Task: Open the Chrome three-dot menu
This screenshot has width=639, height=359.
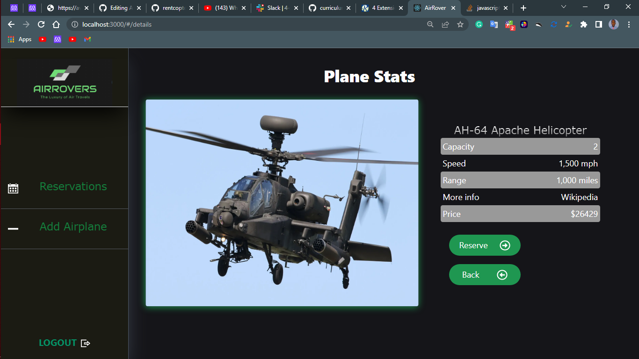Action: pyautogui.click(x=628, y=24)
